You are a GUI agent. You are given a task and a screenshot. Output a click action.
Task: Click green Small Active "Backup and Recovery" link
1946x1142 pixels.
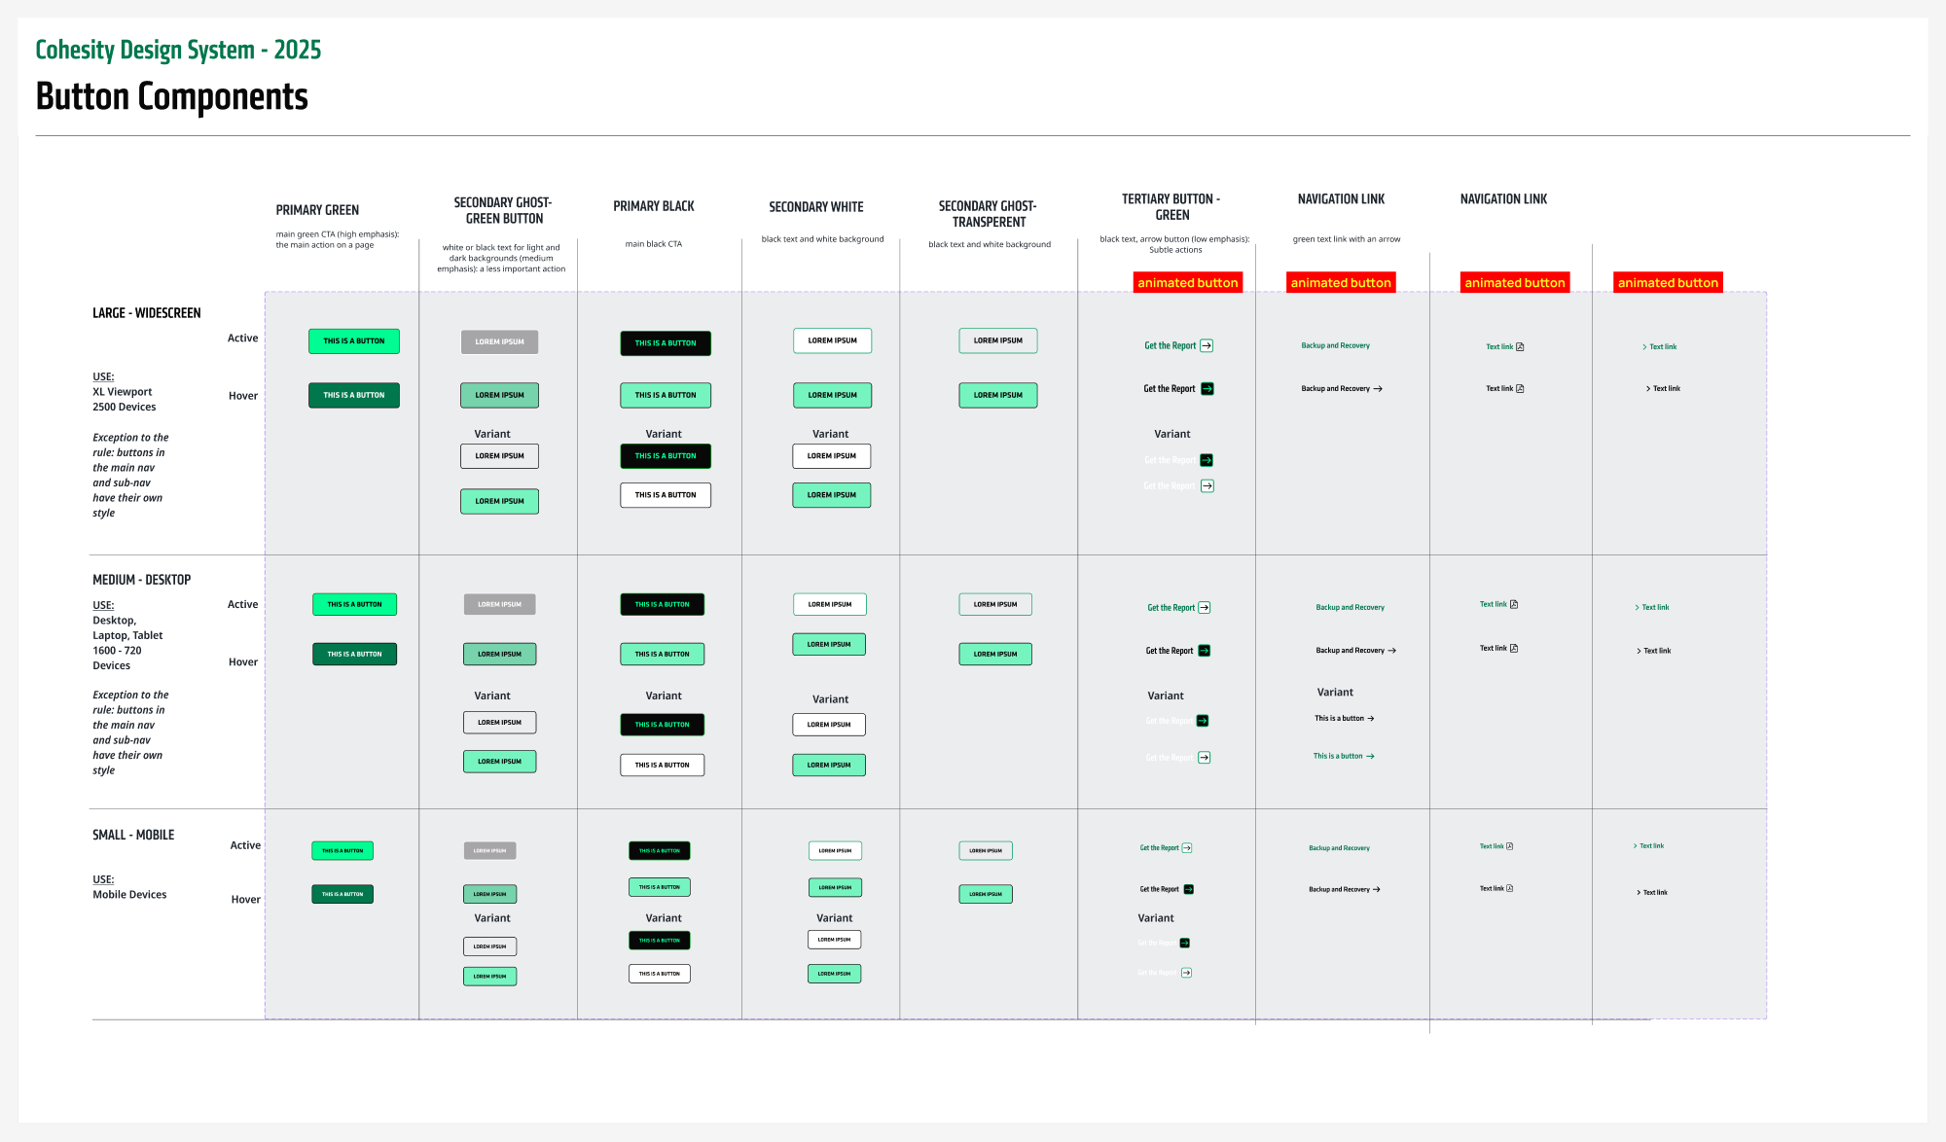coord(1339,848)
